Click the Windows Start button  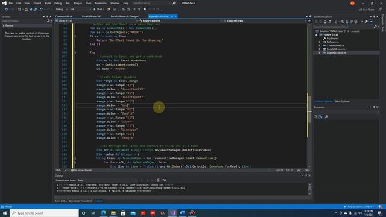[x=5, y=213]
